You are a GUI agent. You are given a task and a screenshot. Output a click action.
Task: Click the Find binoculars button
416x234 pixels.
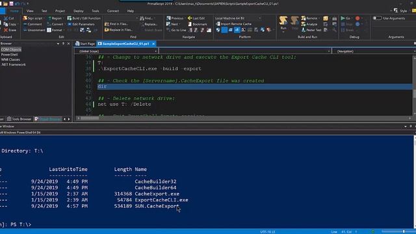(x=146, y=18)
